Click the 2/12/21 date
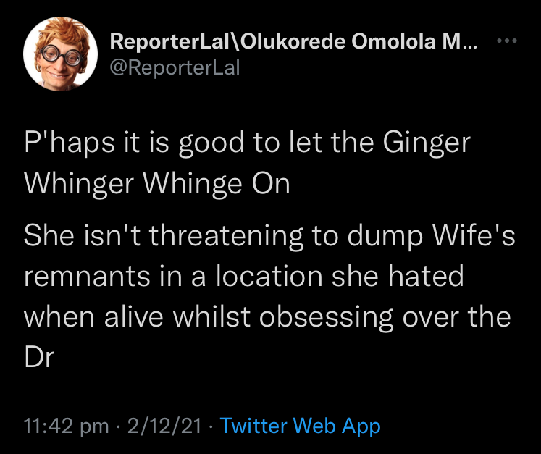 (164, 425)
